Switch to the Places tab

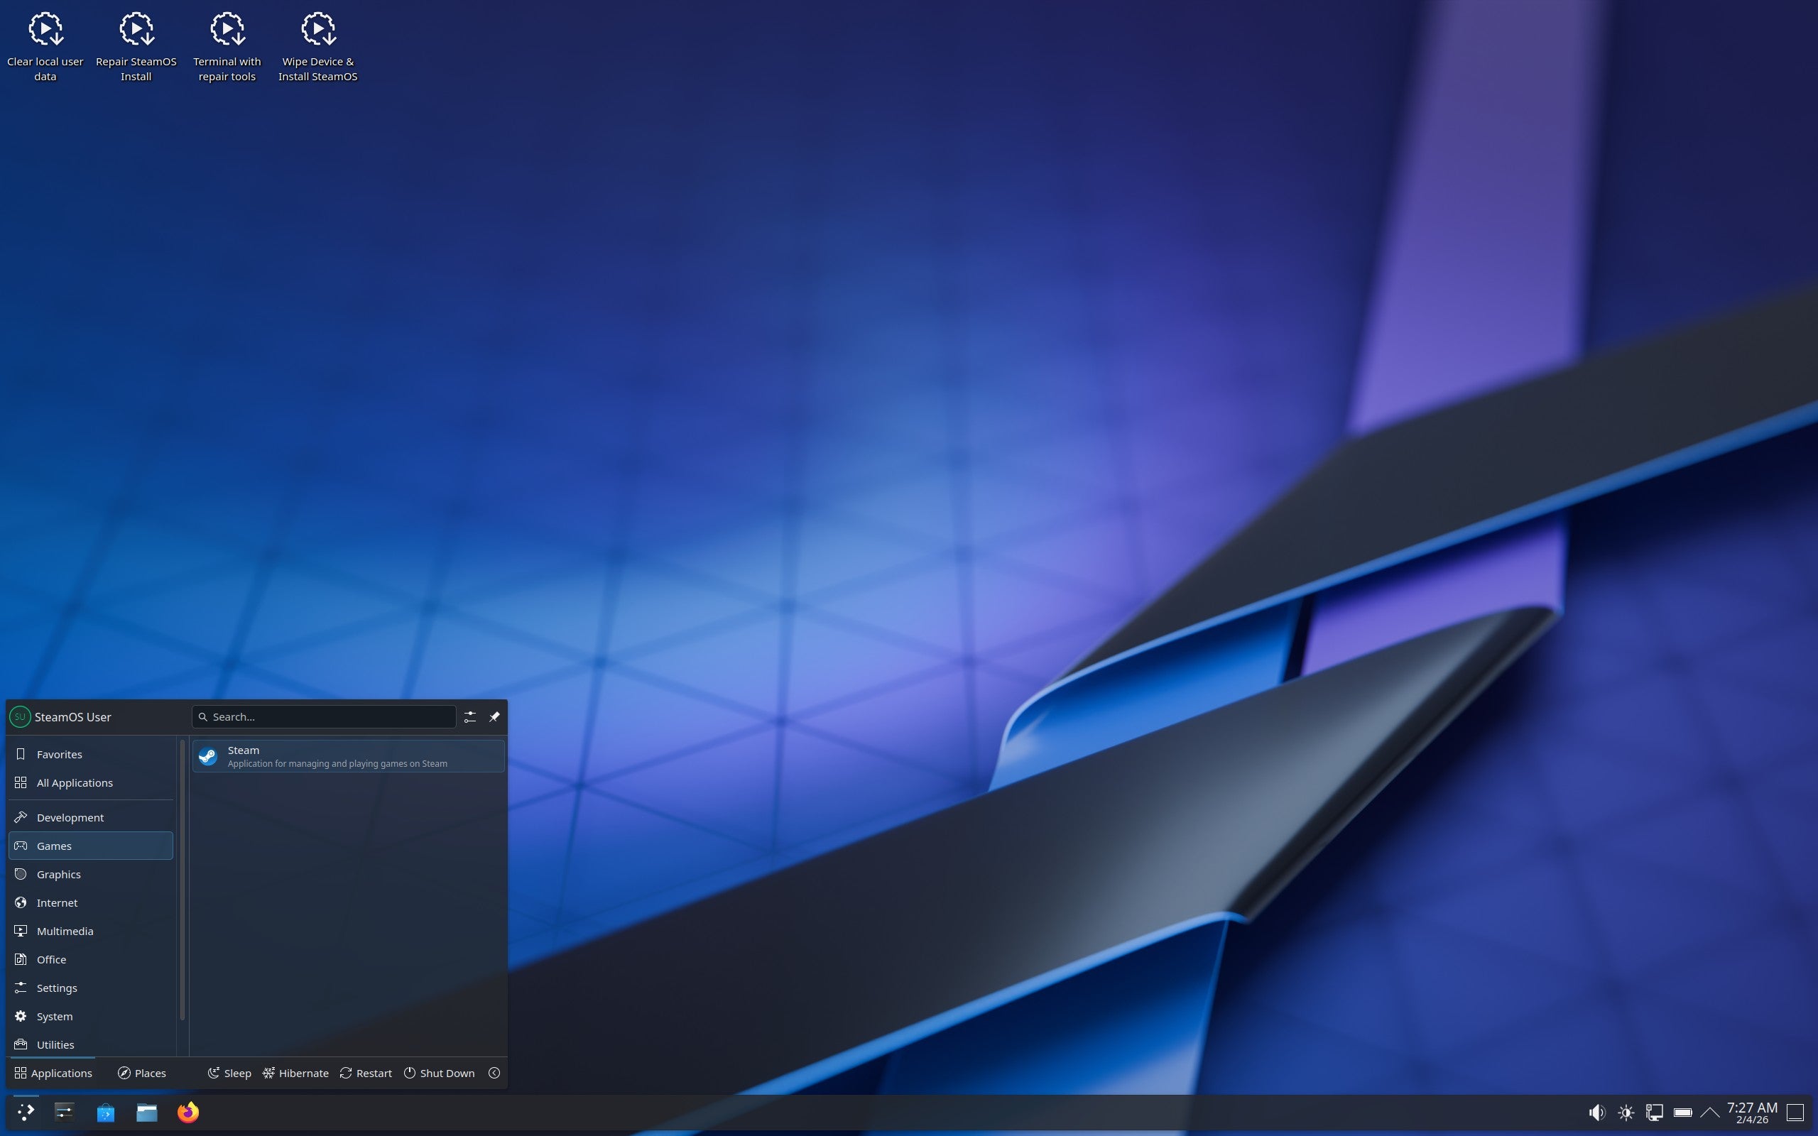(x=141, y=1073)
